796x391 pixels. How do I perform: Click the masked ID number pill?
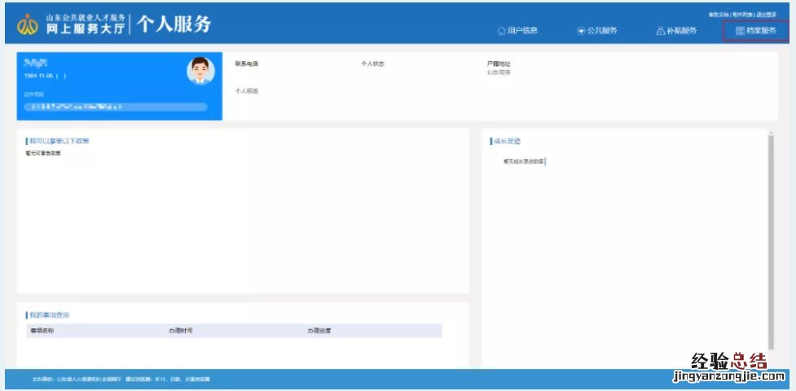pyautogui.click(x=116, y=108)
